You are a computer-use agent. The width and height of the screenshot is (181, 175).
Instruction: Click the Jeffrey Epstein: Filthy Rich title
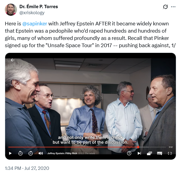point(62,153)
